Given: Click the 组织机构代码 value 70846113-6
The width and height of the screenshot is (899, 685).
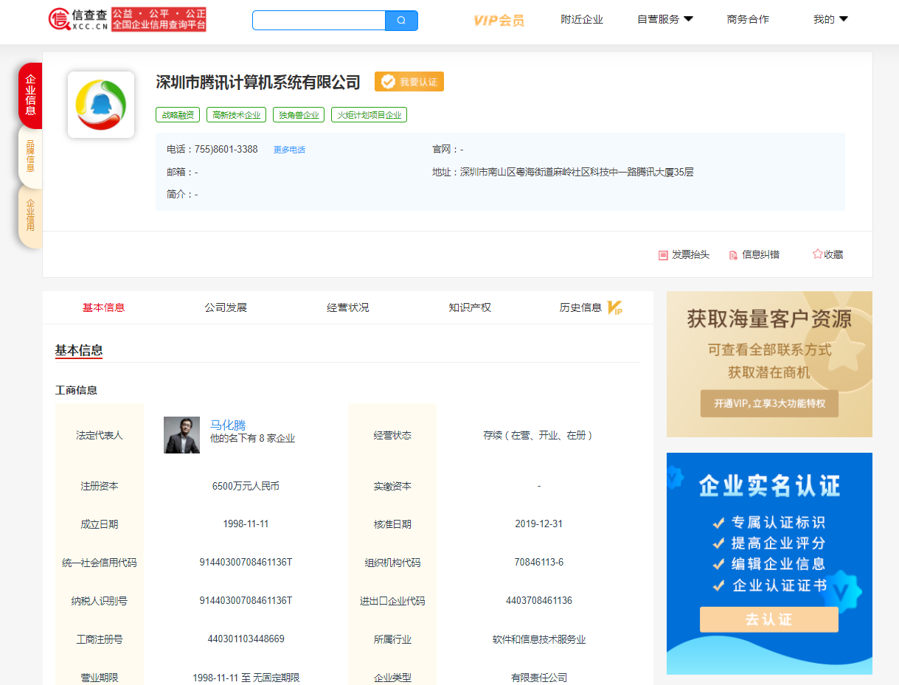Looking at the screenshot, I should coord(539,563).
